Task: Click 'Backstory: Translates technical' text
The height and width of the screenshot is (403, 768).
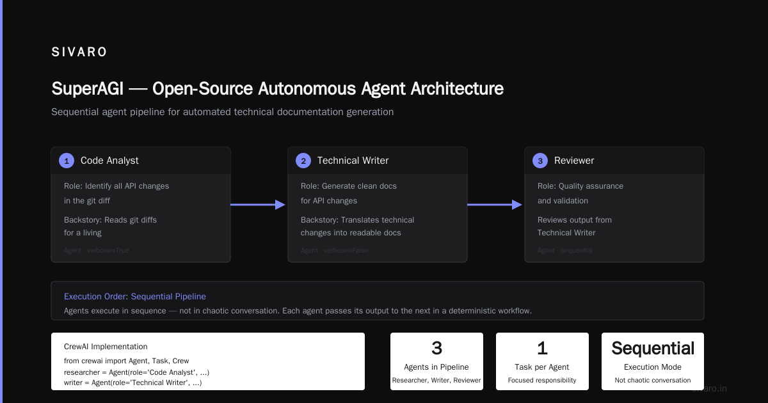Action: (x=357, y=220)
